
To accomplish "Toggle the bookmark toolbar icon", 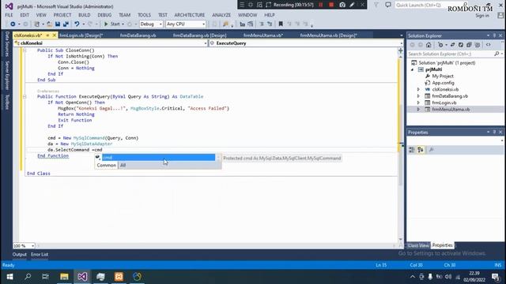I will [281, 24].
